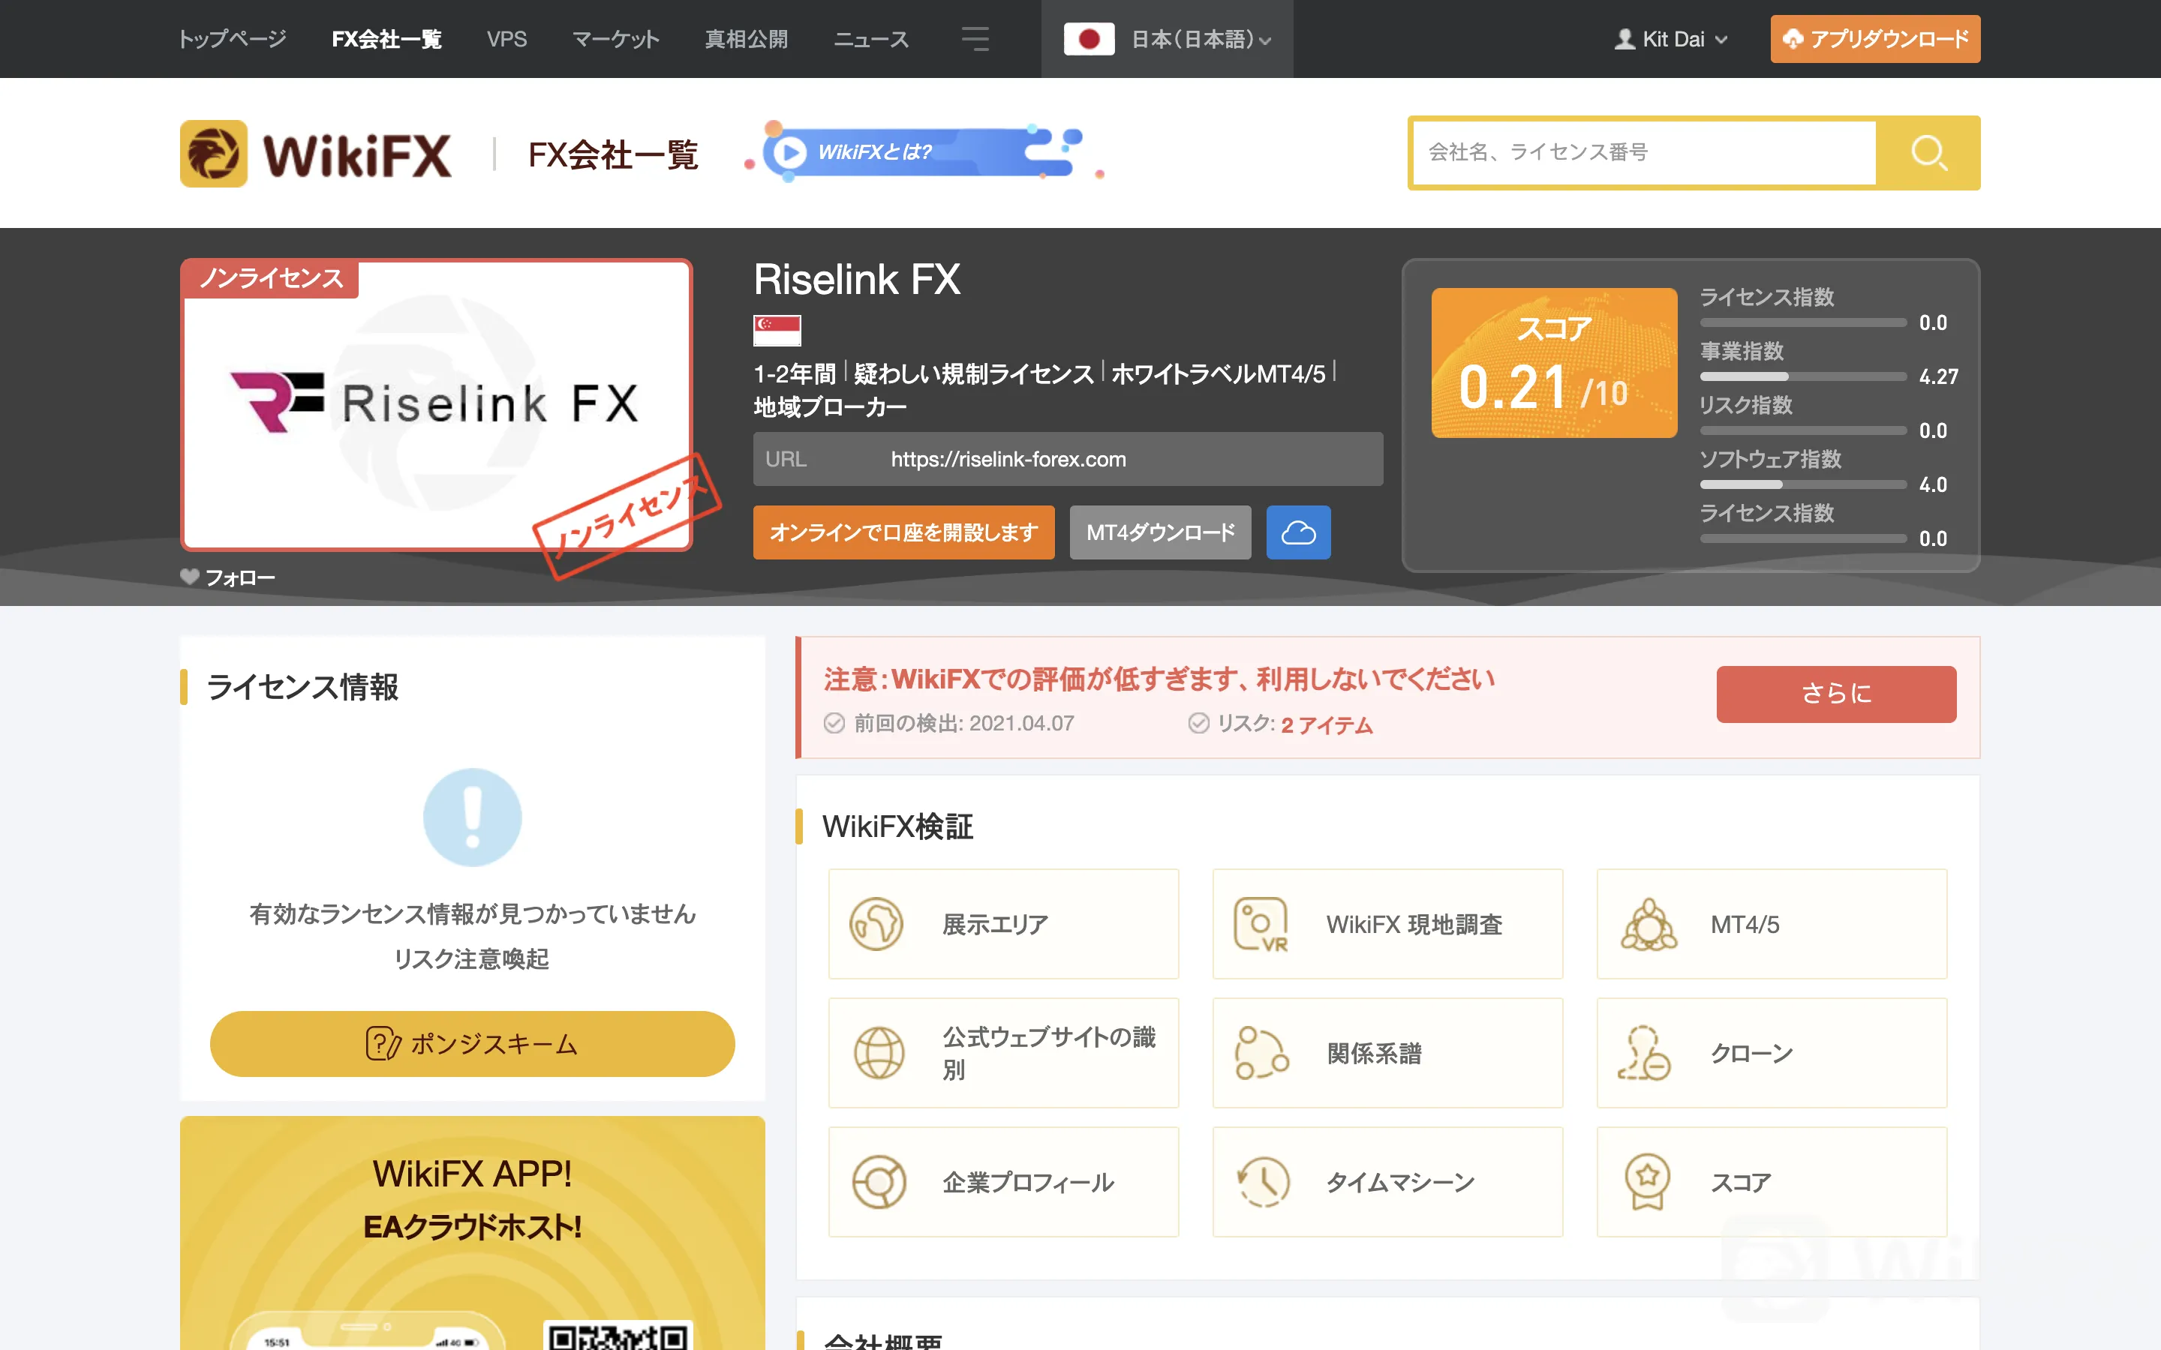
Task: Click the orange スコア 0.21/10 card
Action: [1554, 362]
